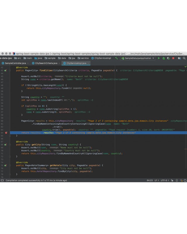Toggle read-only lock icon in status bar

(172, 180)
